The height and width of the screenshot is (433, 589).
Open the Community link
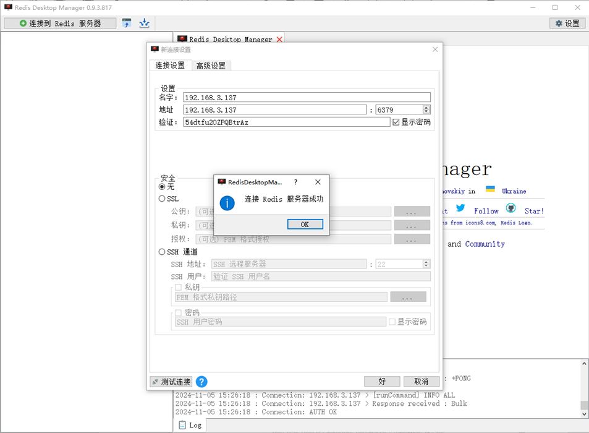point(485,244)
